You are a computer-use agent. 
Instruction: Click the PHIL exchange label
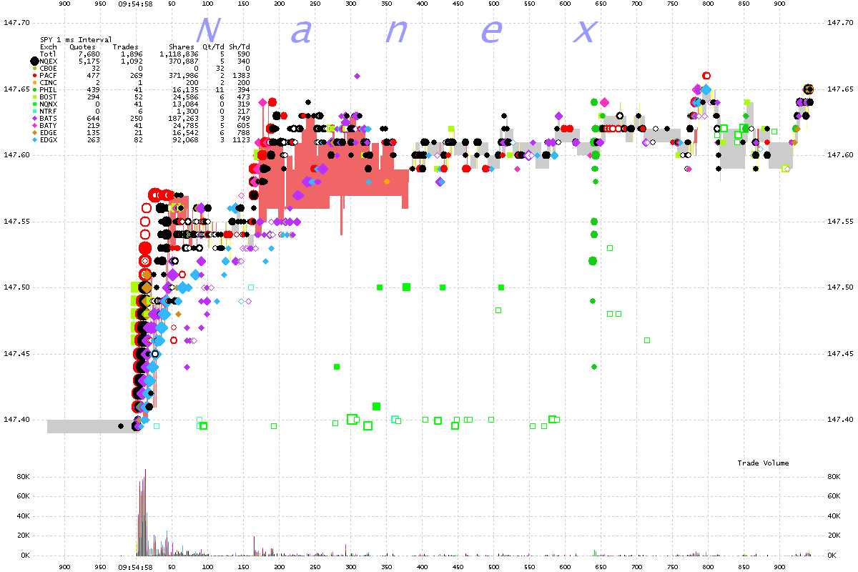49,88
